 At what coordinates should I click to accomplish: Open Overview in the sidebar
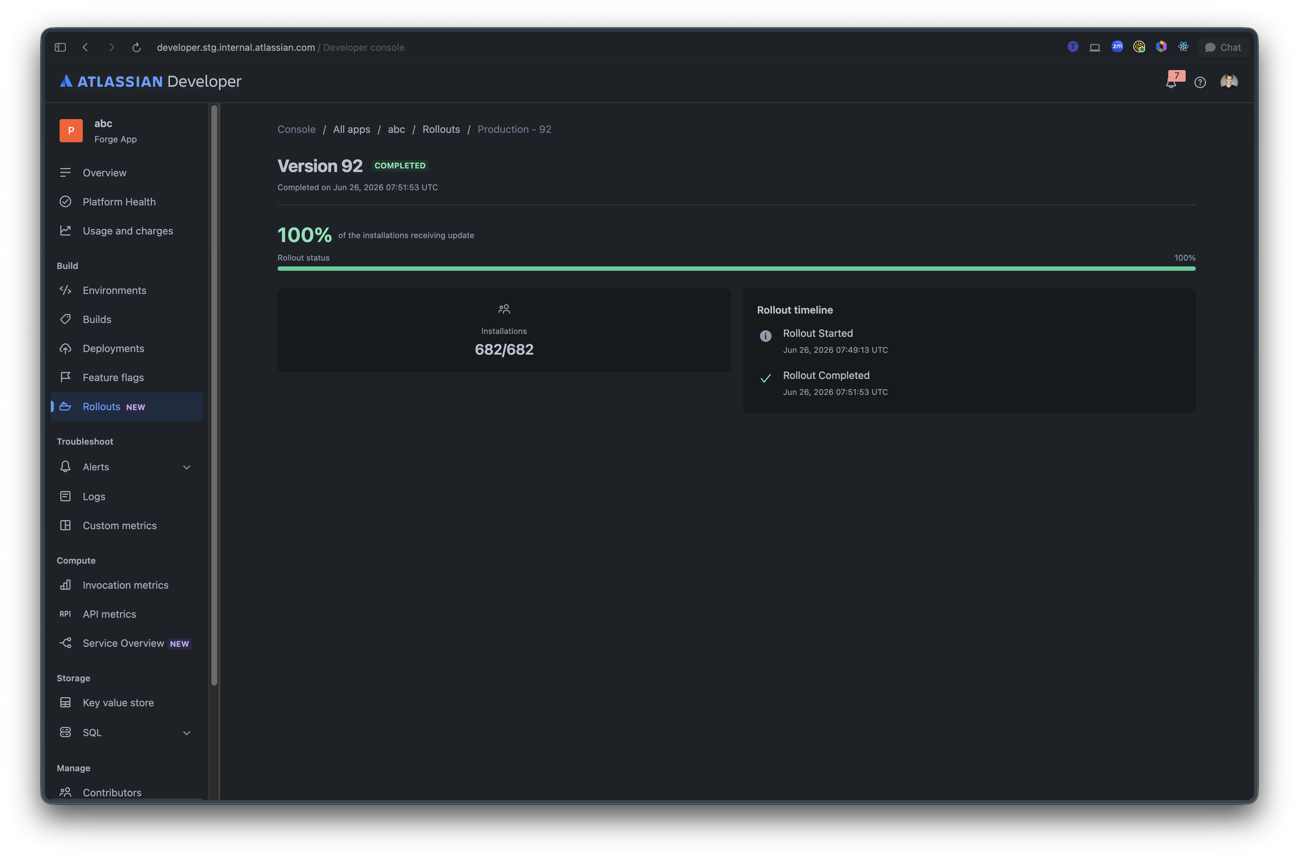click(126, 173)
